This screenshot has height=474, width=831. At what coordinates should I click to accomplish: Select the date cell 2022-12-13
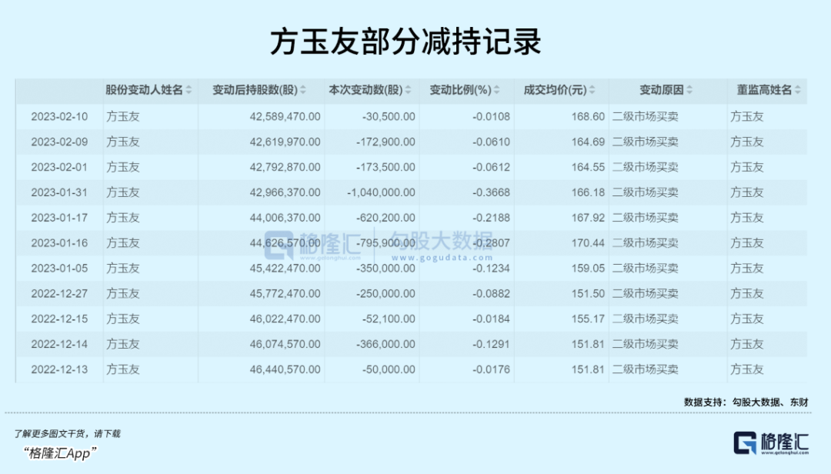[x=59, y=369]
